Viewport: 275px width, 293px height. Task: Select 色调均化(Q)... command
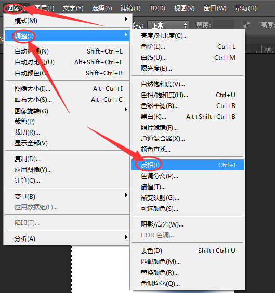[188, 284]
